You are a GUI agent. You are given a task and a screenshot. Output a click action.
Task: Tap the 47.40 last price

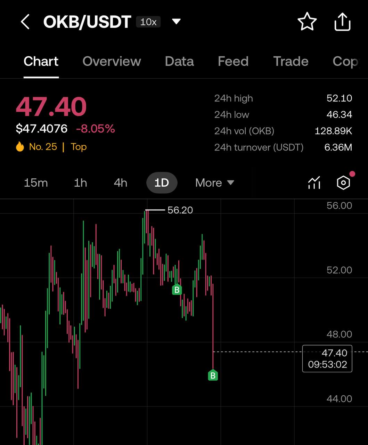(x=51, y=106)
